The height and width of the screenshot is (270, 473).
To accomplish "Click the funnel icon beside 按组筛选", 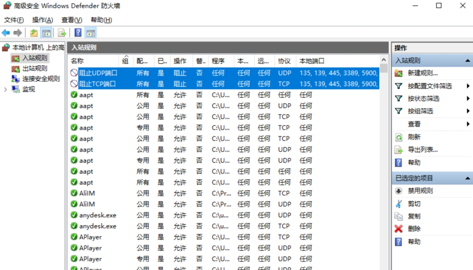I will [399, 111].
